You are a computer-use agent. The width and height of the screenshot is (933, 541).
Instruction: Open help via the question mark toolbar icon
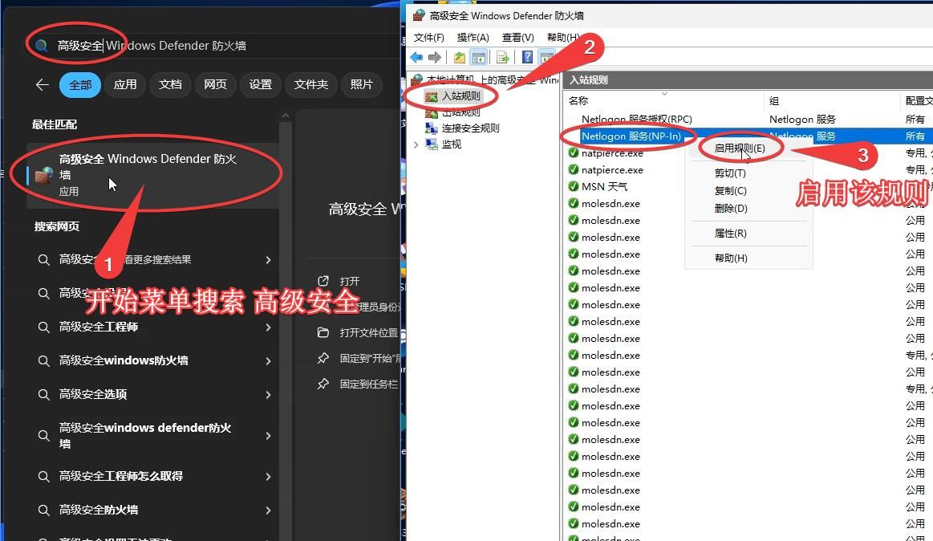pos(527,57)
